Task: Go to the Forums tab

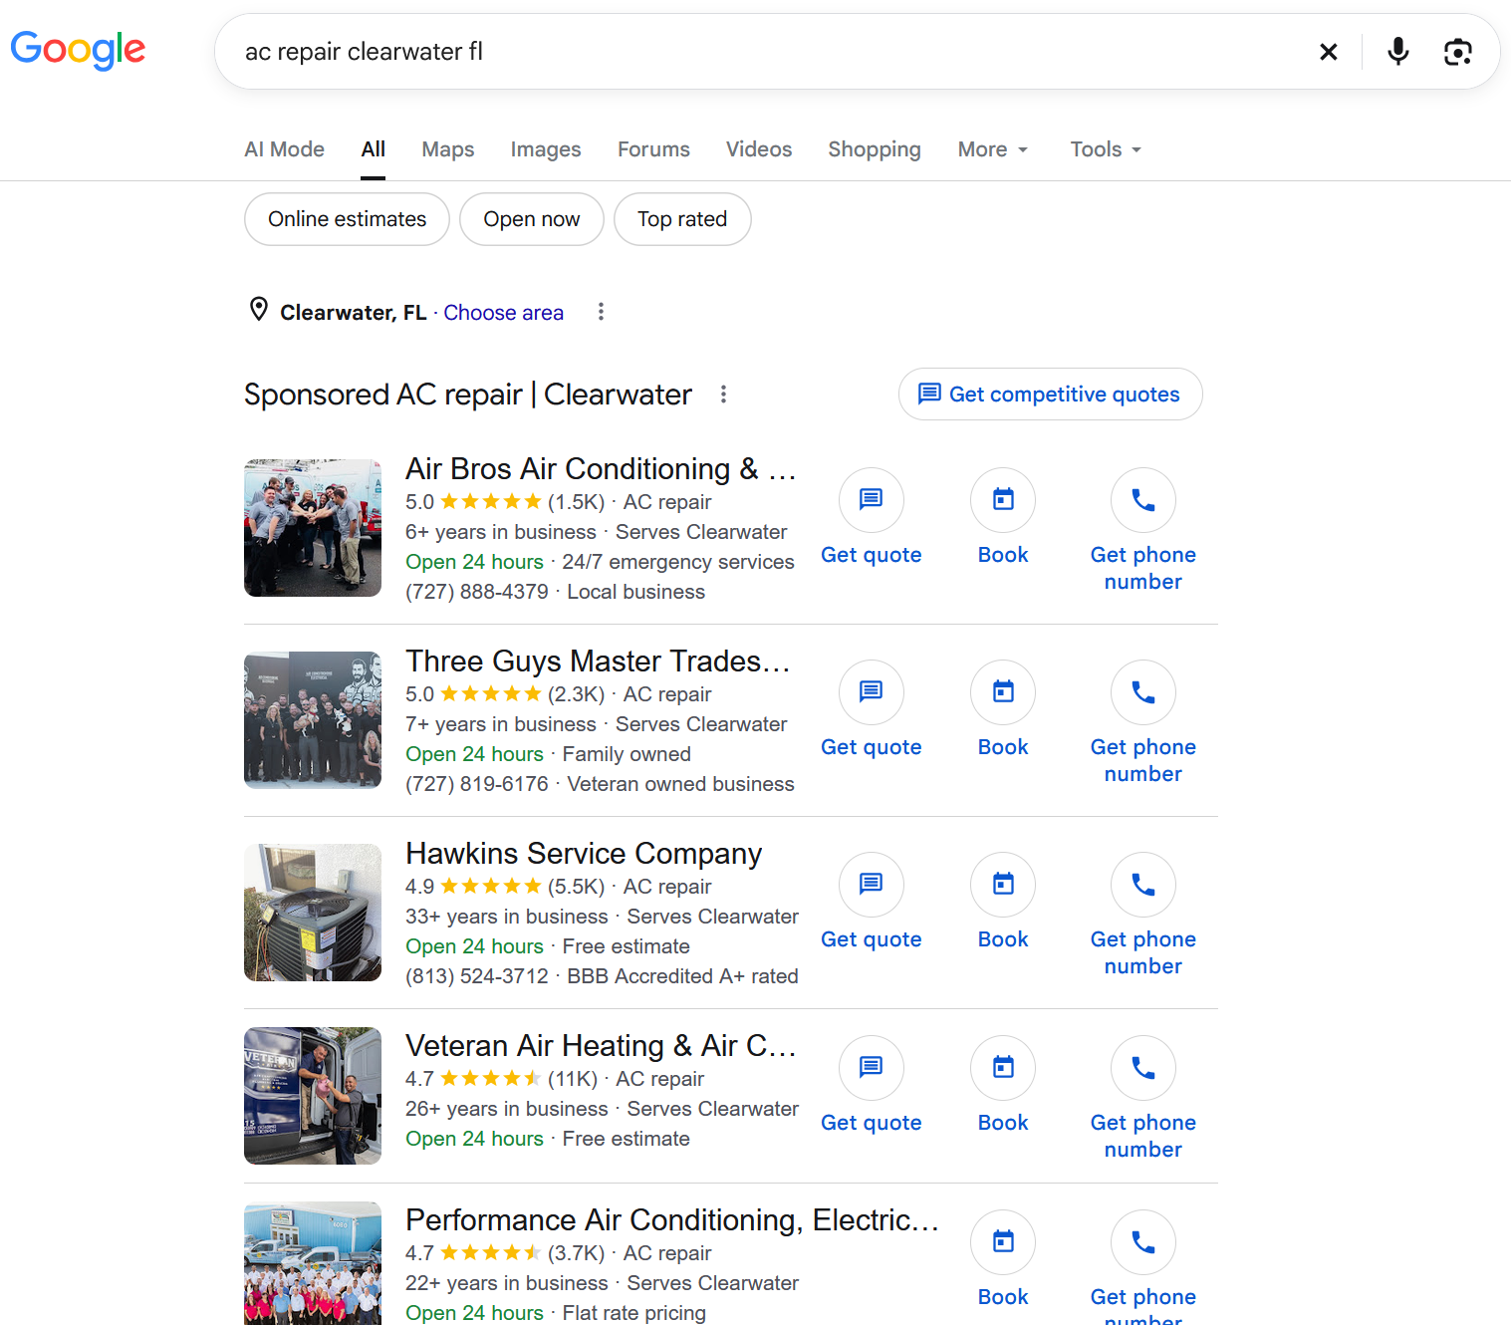Action: tap(653, 149)
